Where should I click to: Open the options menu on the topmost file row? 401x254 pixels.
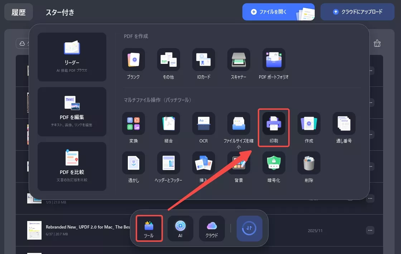point(371,70)
